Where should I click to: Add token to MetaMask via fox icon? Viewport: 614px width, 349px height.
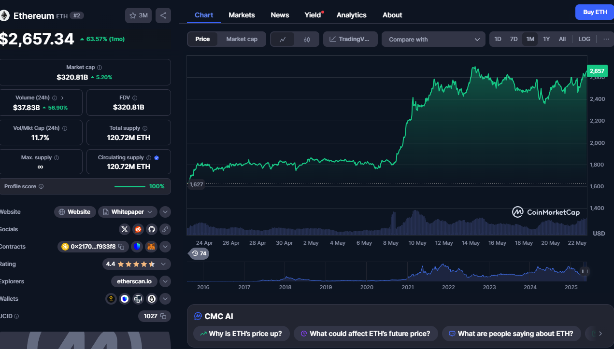(152, 247)
